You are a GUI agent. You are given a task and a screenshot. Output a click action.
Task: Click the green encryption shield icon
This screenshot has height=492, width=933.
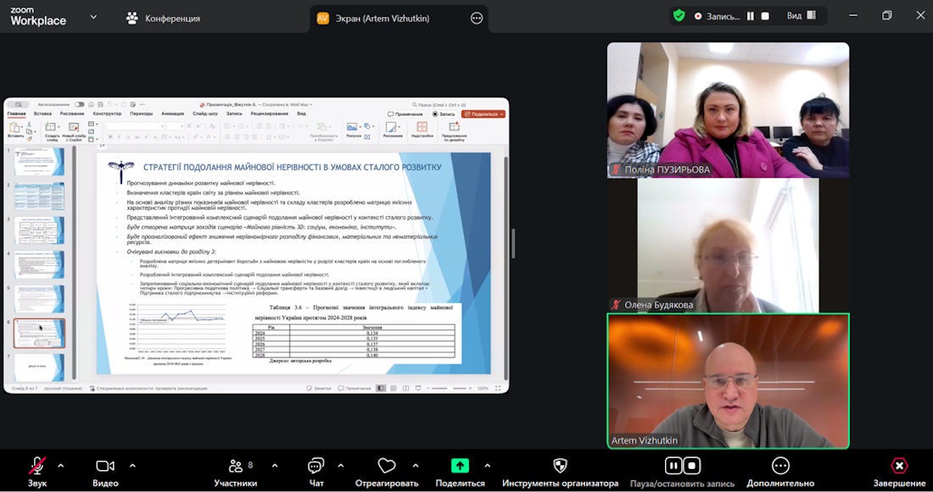[x=679, y=15]
